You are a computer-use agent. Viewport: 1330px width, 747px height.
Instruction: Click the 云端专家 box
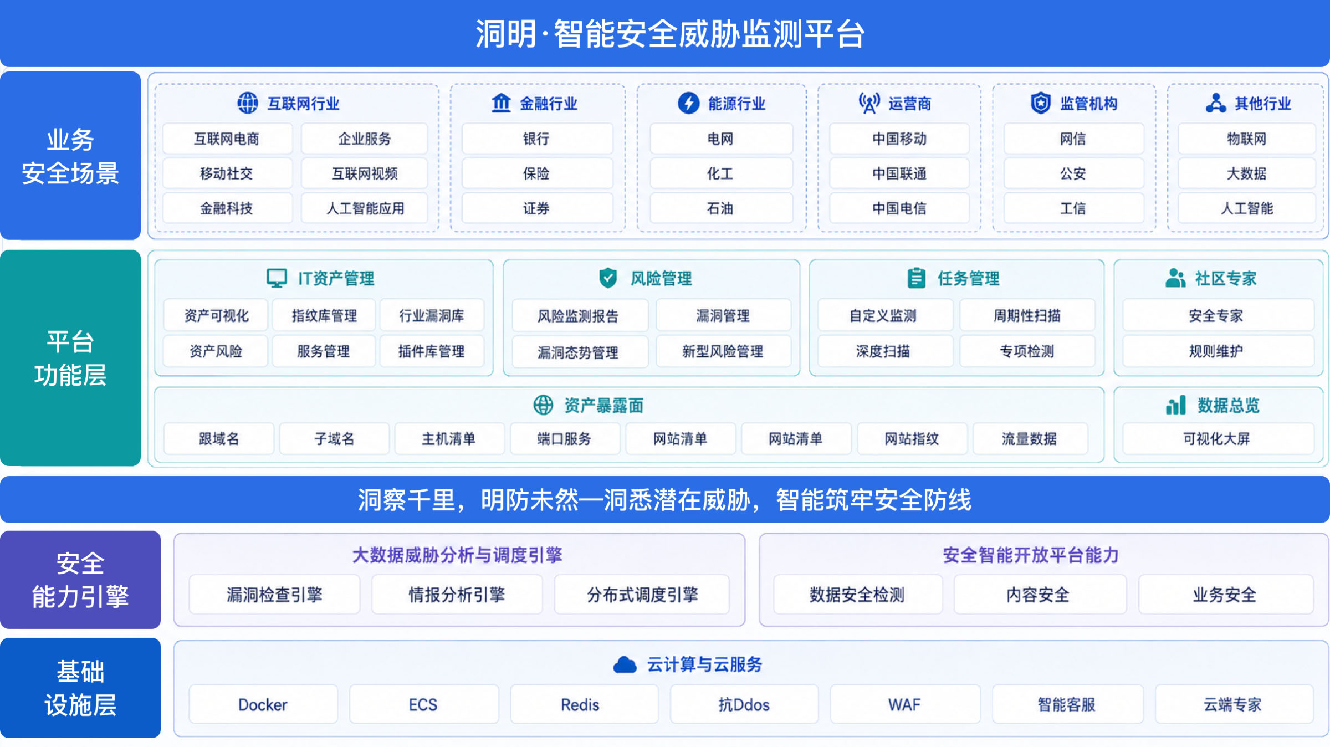click(1234, 704)
